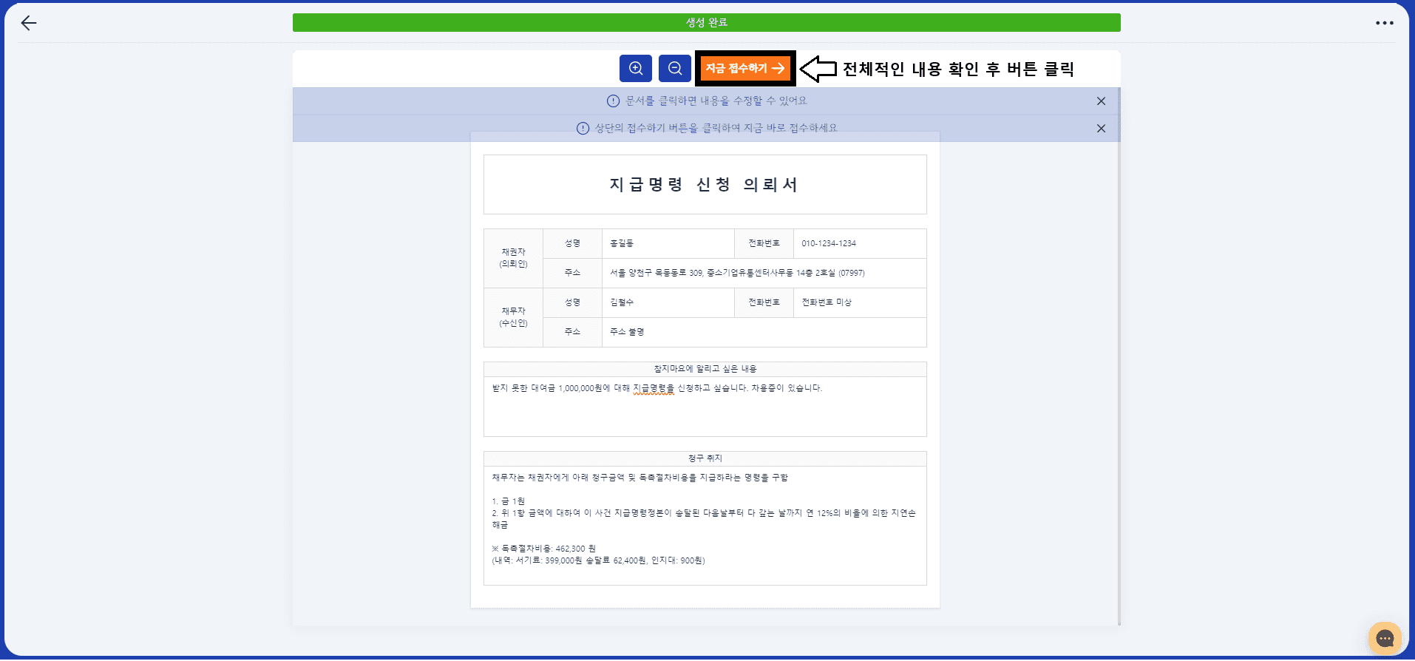Open the chat support bubble
1415x661 pixels.
point(1385,639)
